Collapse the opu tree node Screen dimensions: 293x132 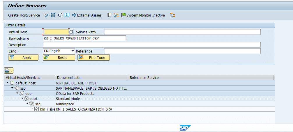click(17, 93)
